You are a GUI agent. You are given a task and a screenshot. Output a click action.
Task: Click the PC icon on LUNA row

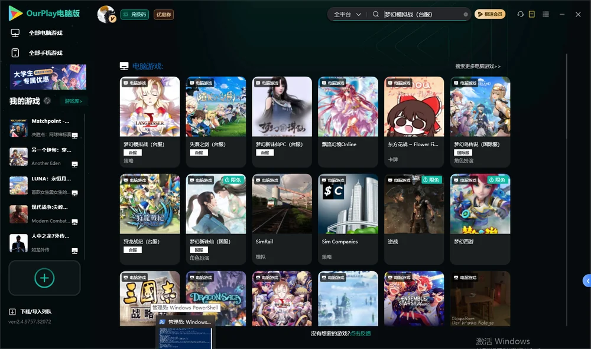click(74, 193)
